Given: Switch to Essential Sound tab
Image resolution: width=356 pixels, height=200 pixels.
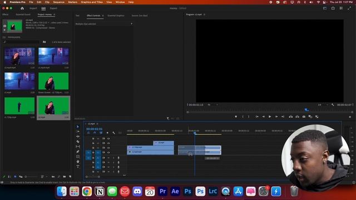Looking at the screenshot, I should coord(23,14).
